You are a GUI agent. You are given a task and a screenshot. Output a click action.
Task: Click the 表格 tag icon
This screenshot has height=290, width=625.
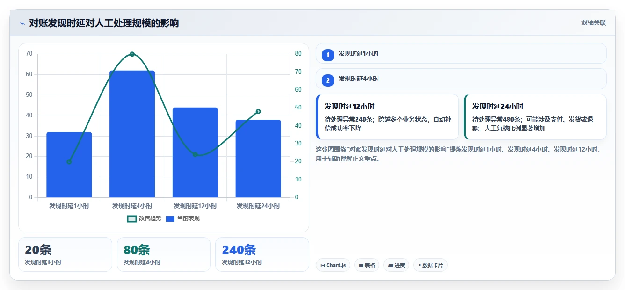pos(361,265)
